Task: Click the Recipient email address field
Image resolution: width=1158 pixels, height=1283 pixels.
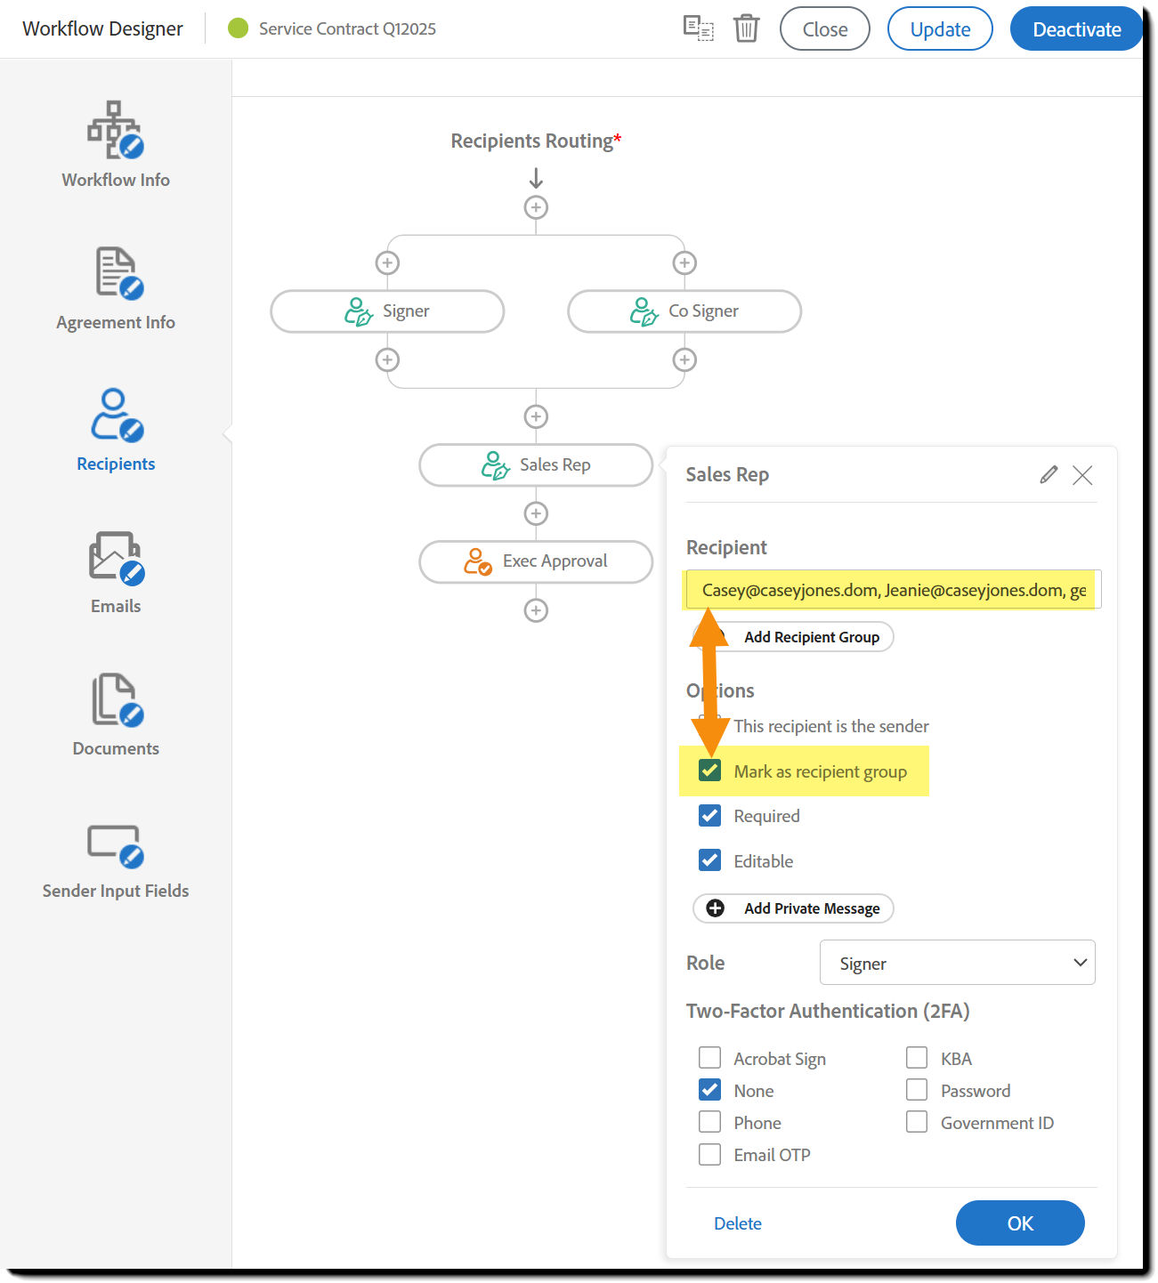Action: tap(890, 589)
